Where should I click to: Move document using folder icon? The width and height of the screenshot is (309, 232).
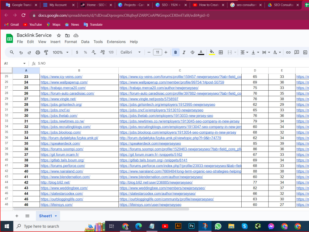click(67, 36)
